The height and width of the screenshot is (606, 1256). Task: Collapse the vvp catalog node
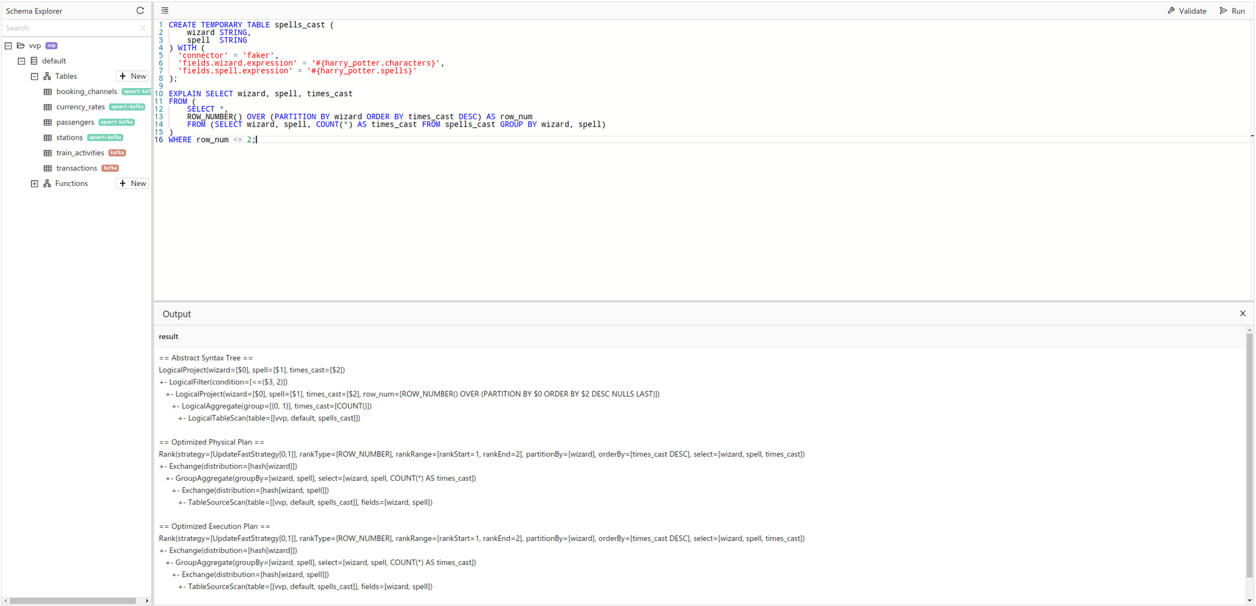click(8, 46)
